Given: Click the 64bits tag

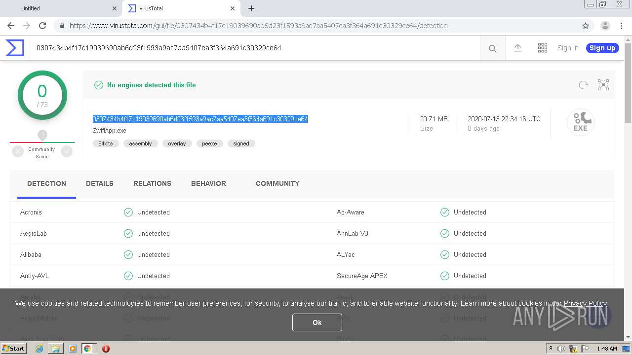Looking at the screenshot, I should tap(106, 143).
